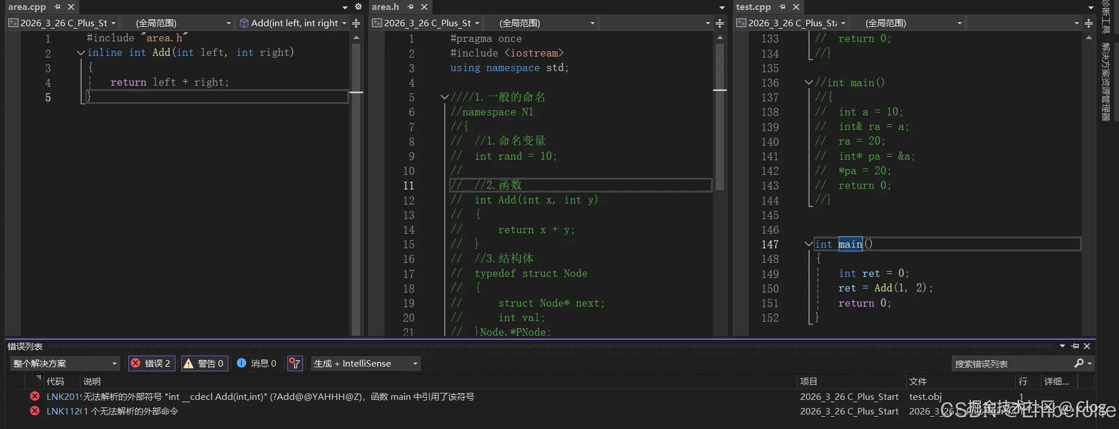Screen dimensions: 1119x429
Task: Open the LNK1120 error code link
Action: click(x=63, y=411)
